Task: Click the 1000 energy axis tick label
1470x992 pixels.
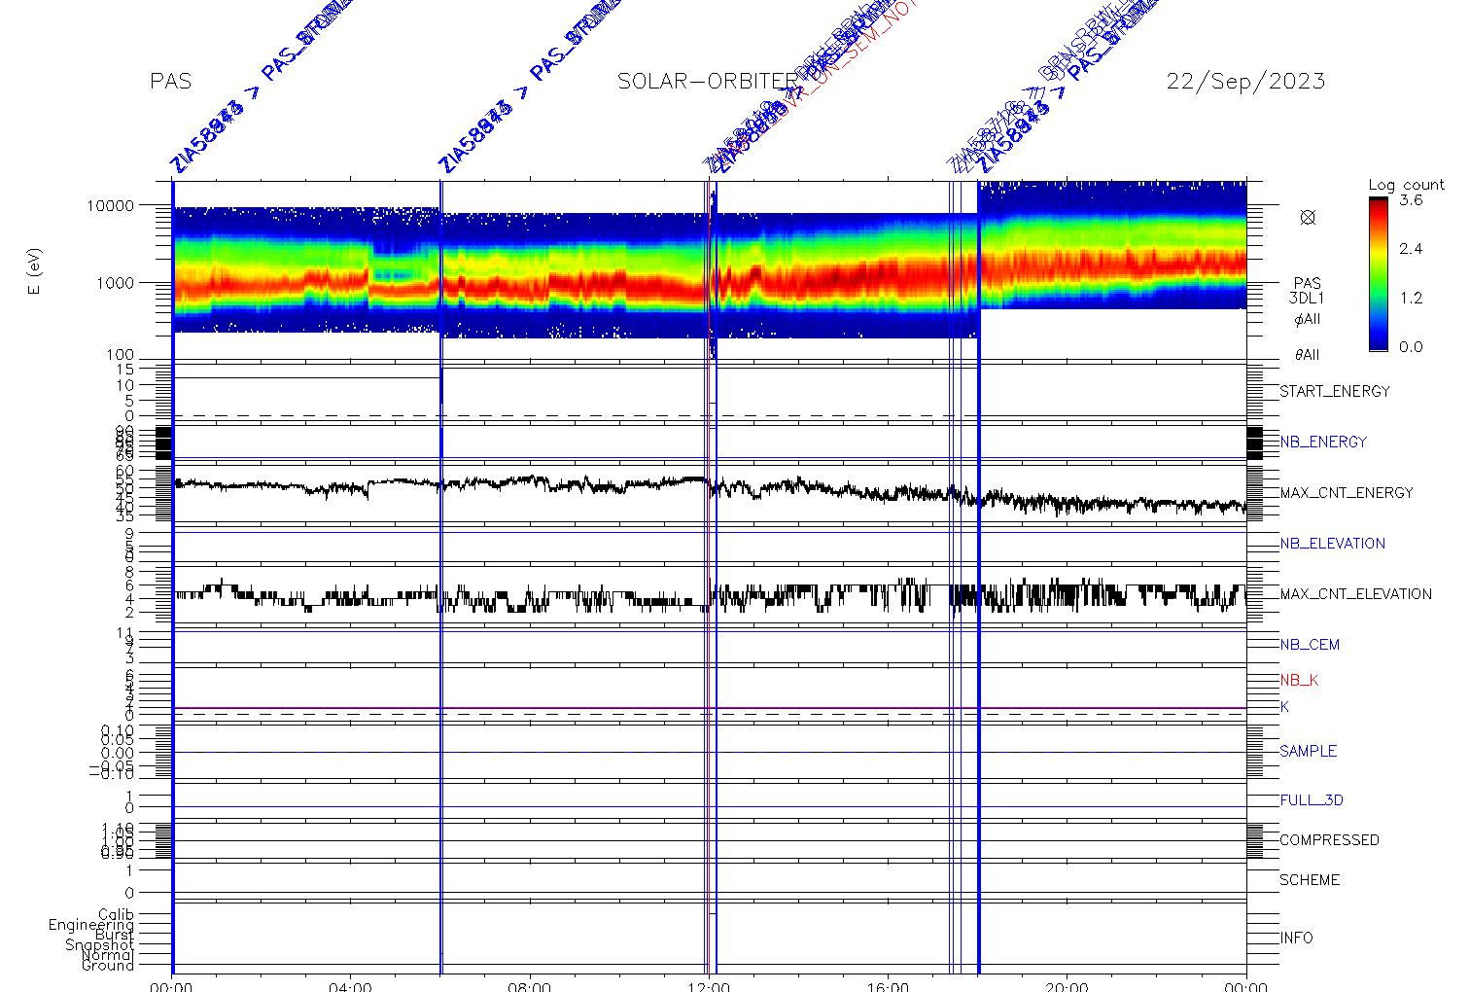Action: tap(117, 283)
